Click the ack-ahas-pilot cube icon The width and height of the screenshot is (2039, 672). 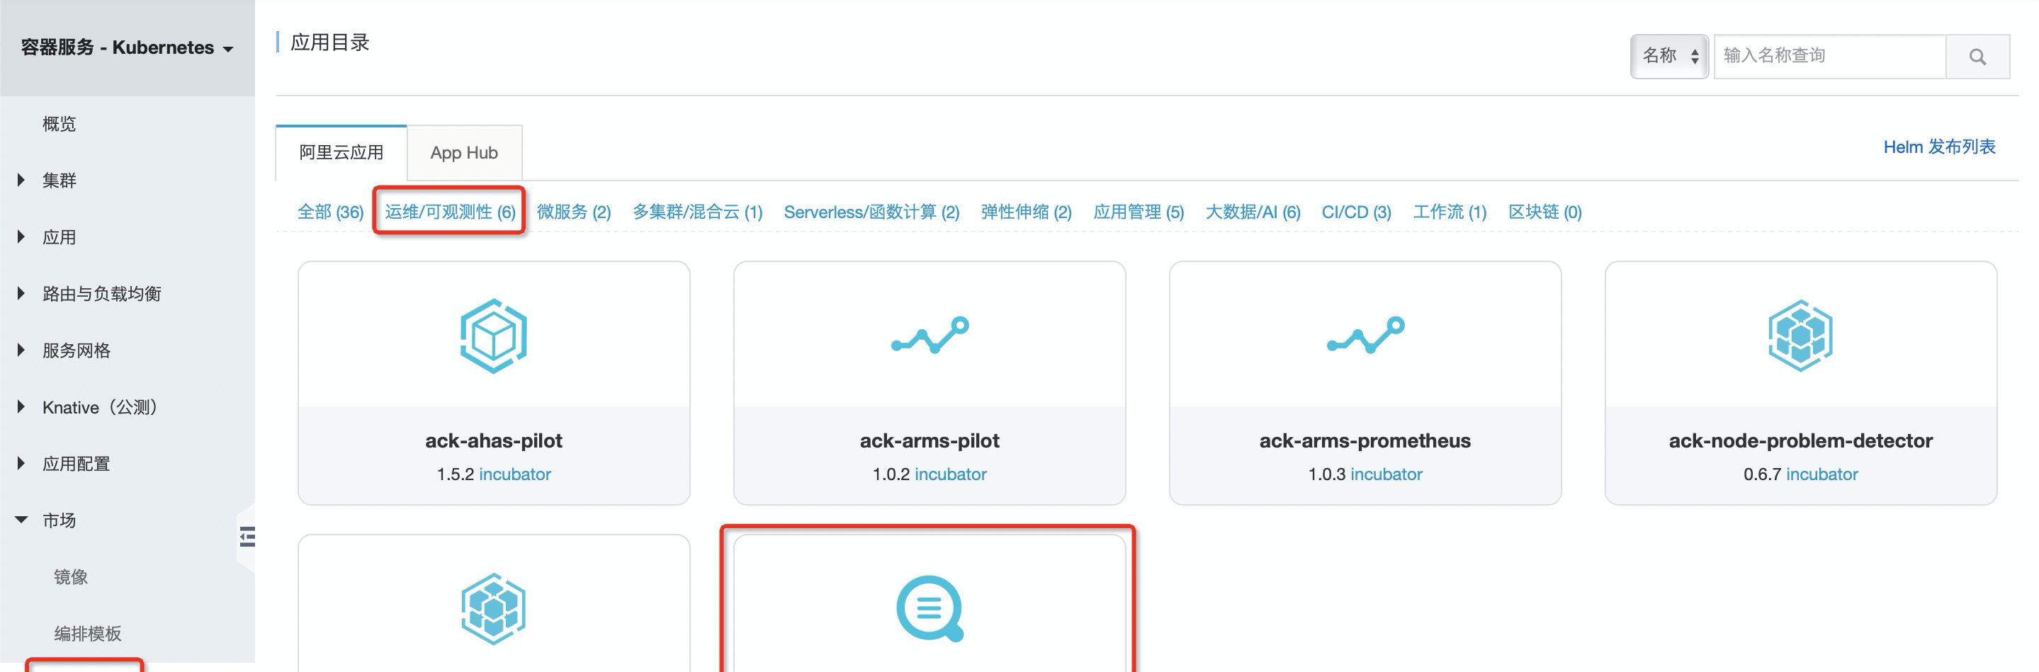(x=493, y=336)
